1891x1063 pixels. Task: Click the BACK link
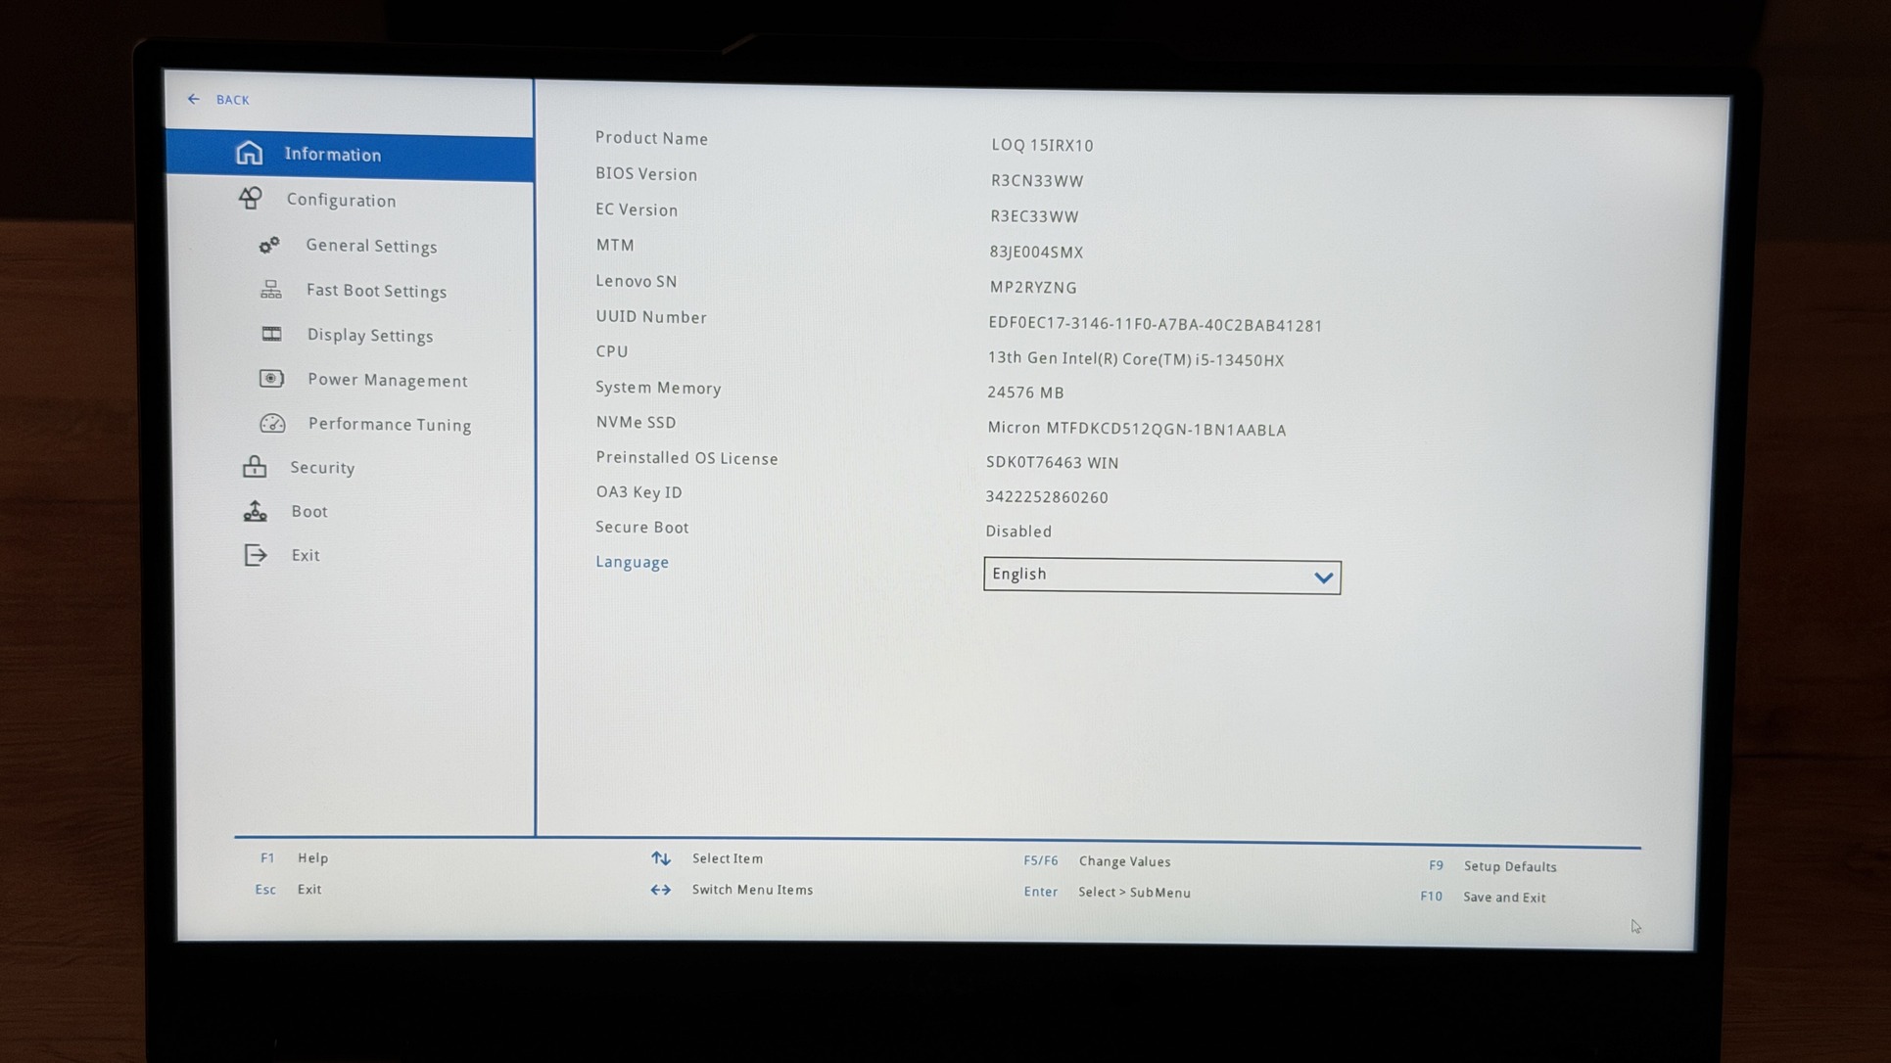point(232,100)
